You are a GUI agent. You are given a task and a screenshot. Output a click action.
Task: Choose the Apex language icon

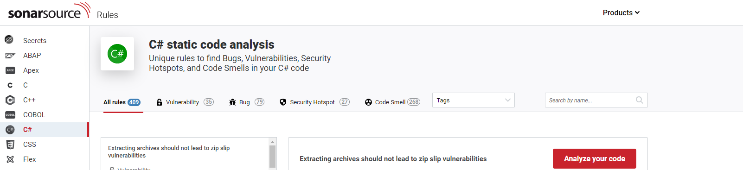click(x=10, y=70)
